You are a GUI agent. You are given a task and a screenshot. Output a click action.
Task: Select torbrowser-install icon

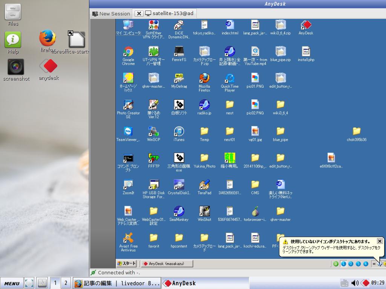click(255, 214)
